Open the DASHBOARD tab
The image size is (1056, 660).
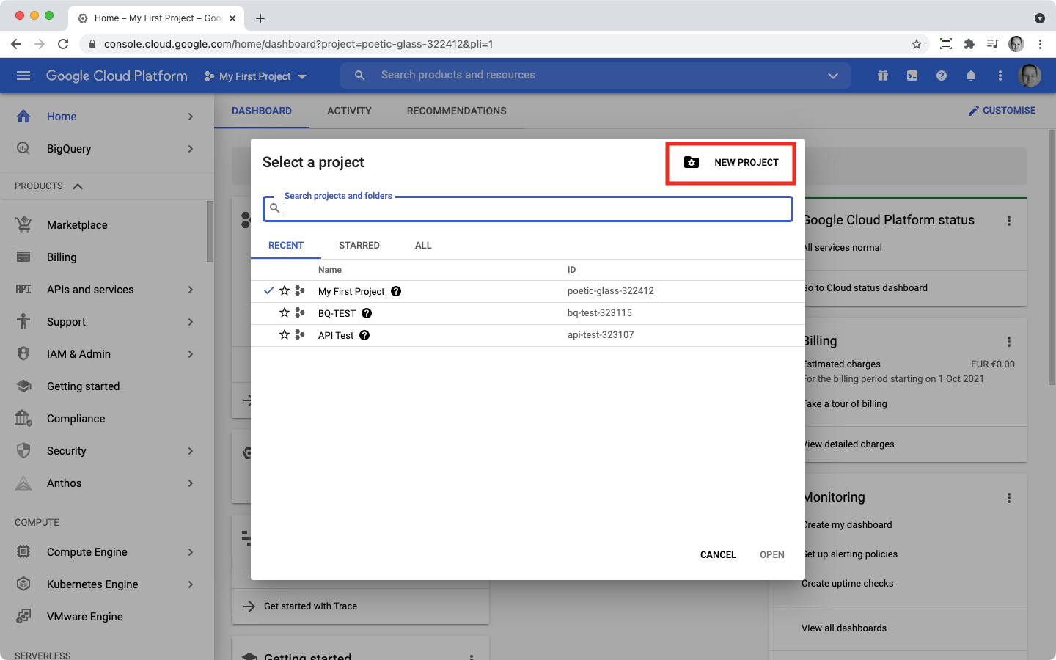coord(262,111)
